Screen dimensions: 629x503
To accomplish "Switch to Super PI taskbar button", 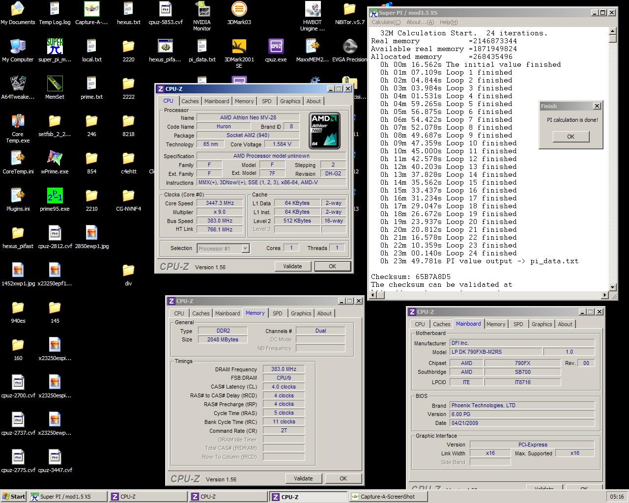I will [67, 497].
